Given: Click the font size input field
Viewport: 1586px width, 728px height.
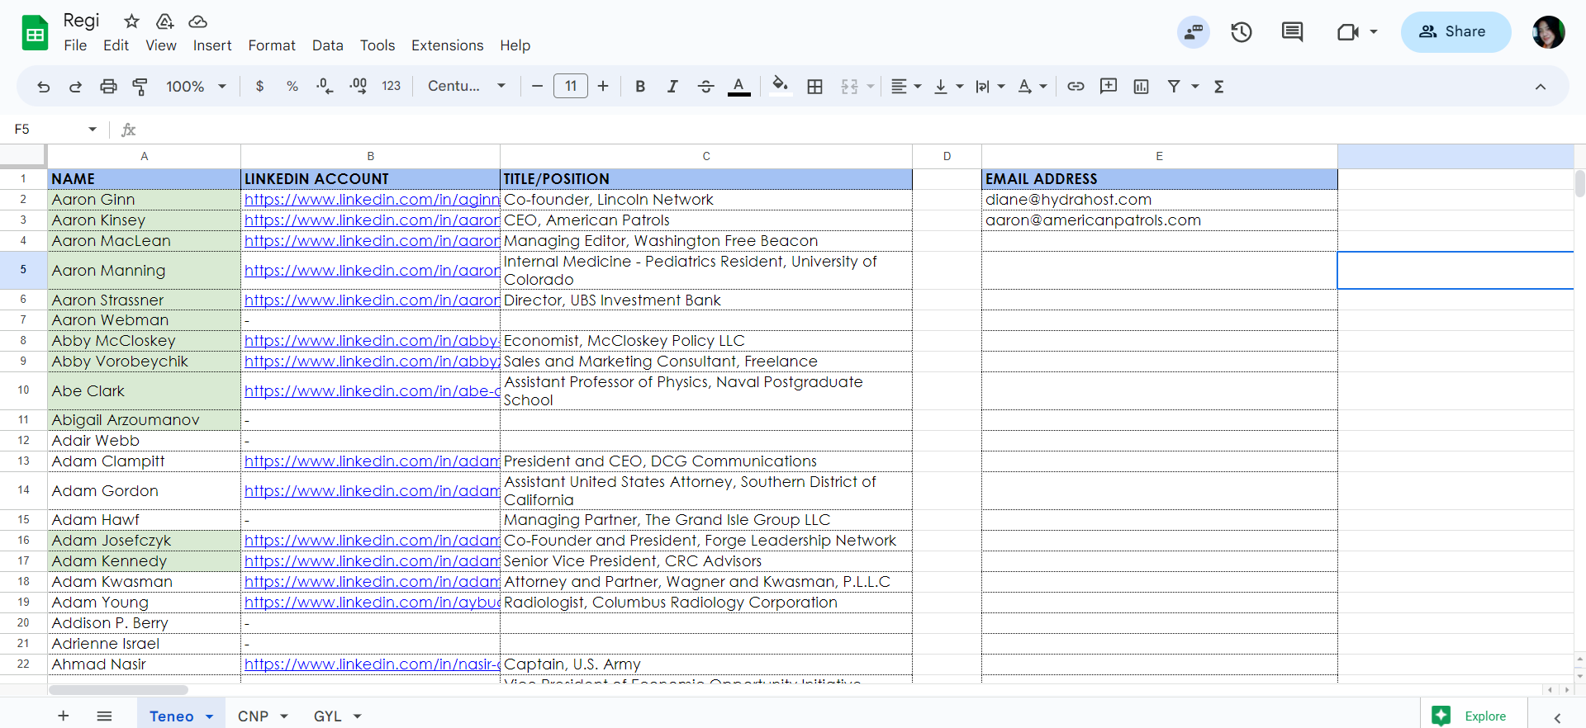Looking at the screenshot, I should (x=571, y=86).
